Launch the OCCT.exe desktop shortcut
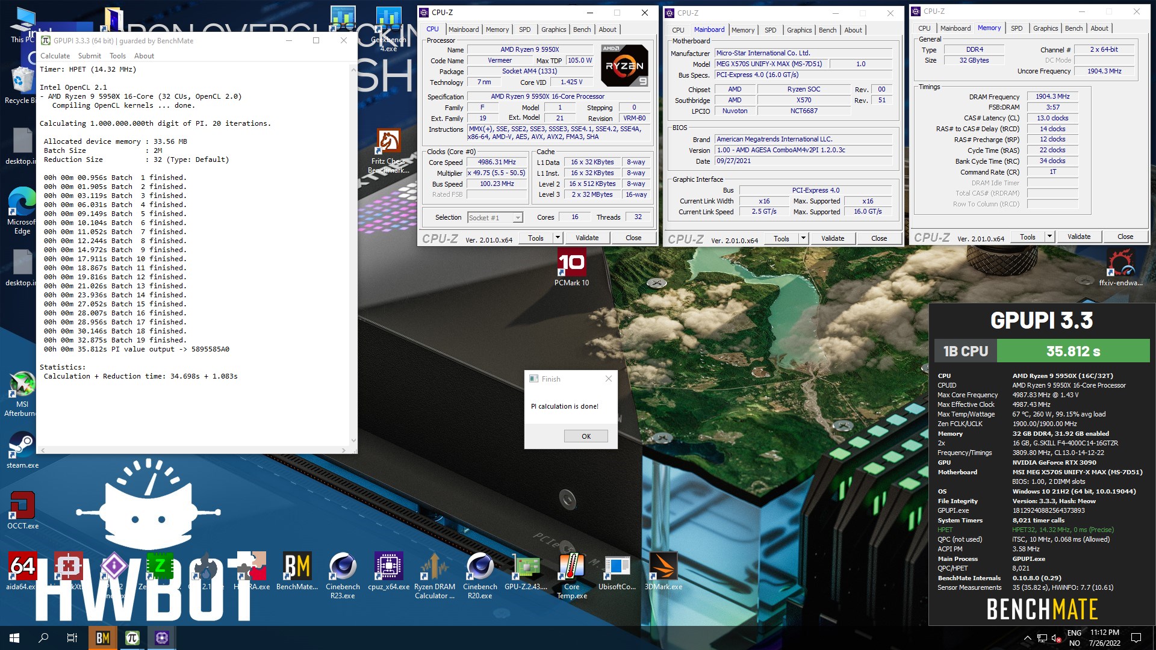Viewport: 1156px width, 650px height. [22, 510]
